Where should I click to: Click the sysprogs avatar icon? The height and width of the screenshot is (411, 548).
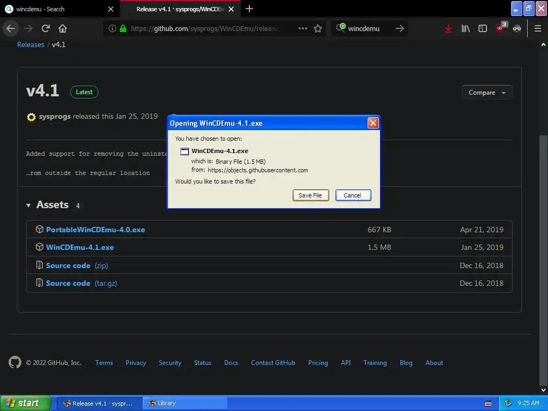pos(31,117)
